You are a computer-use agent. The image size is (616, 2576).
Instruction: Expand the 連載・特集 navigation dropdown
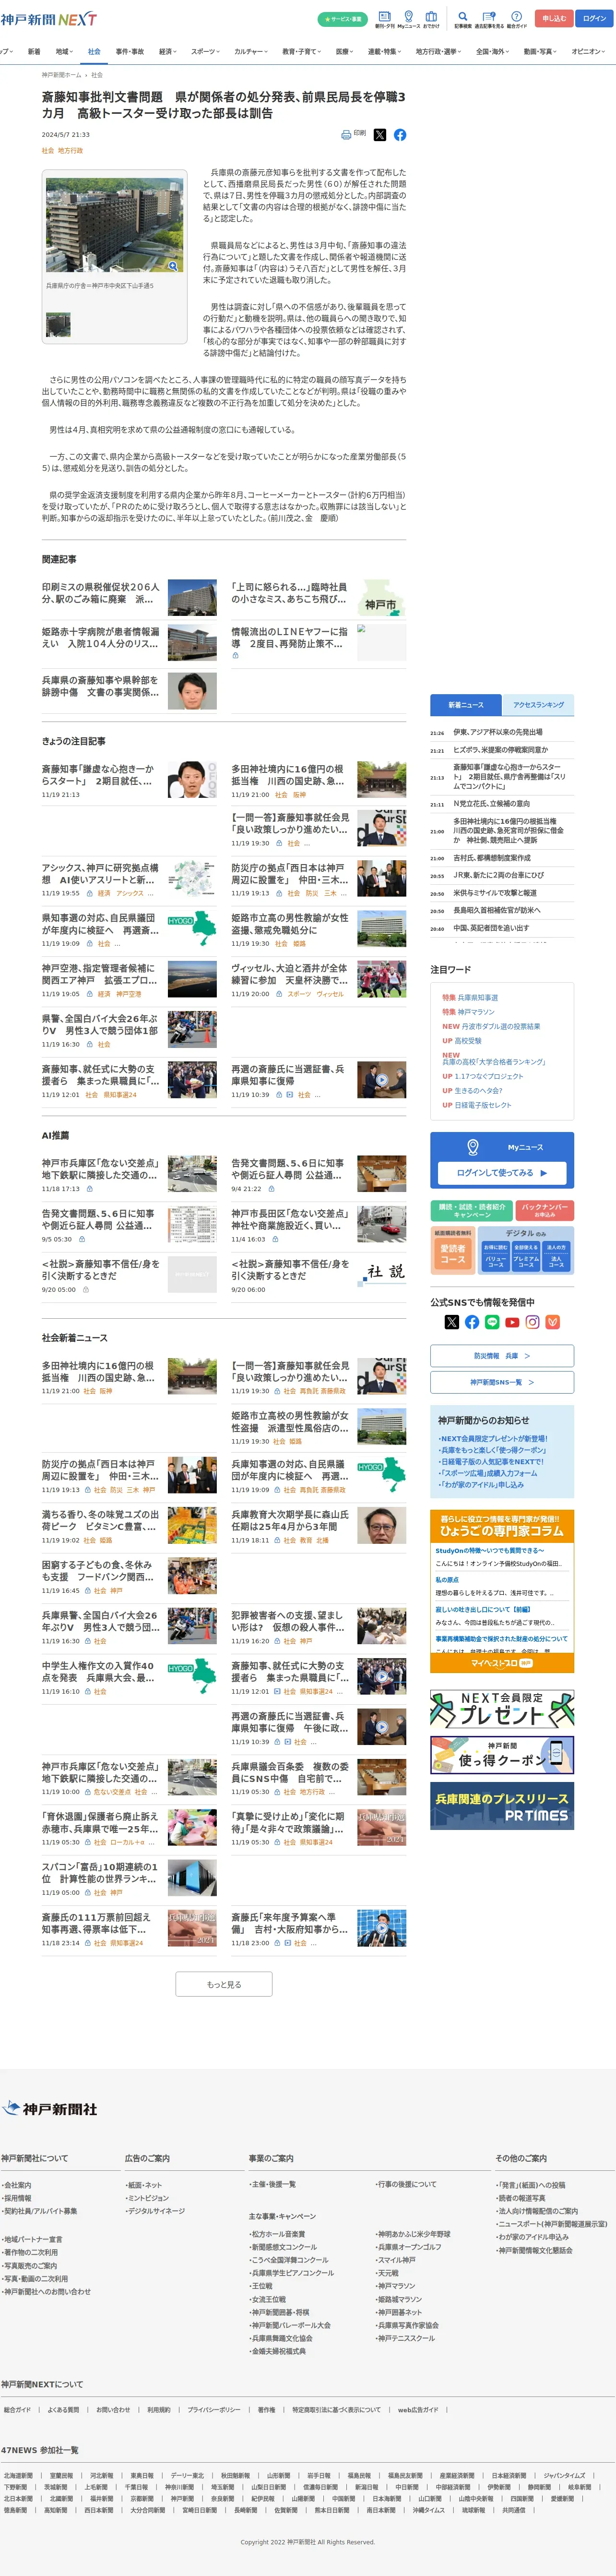[385, 51]
